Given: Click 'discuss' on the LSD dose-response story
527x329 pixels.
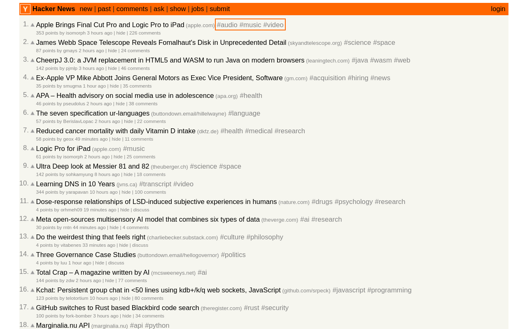Looking at the screenshot, I should pyautogui.click(x=141, y=210).
